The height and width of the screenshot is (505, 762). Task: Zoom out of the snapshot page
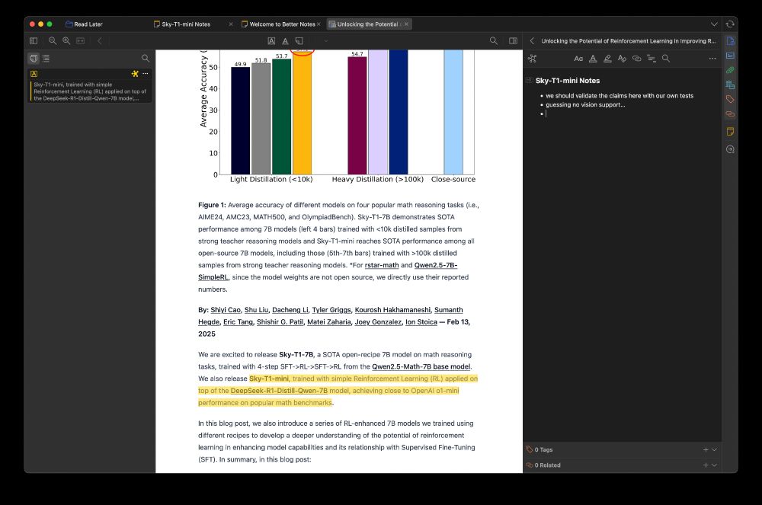tap(53, 41)
